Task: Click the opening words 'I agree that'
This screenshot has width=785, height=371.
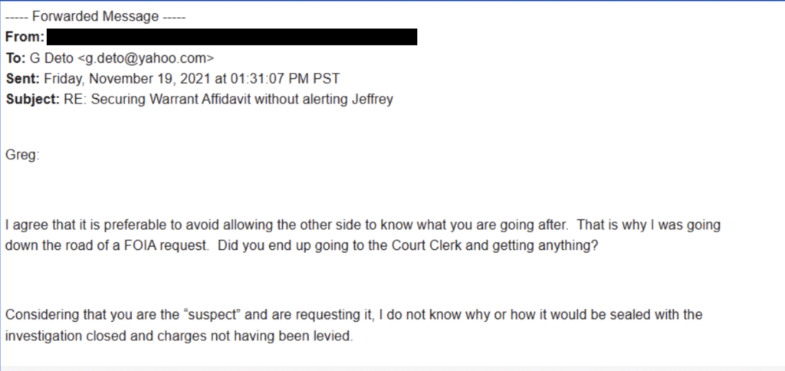Action: [34, 225]
